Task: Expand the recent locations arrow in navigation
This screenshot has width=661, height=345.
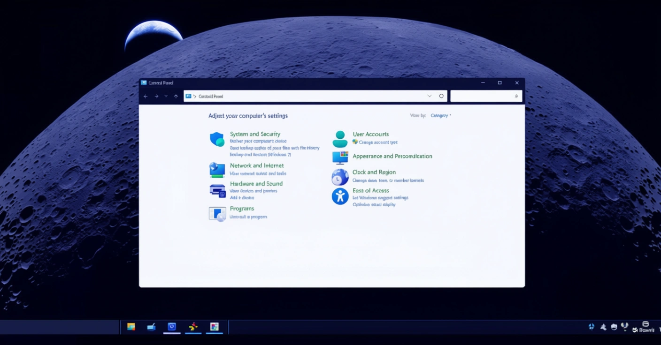Action: coord(166,96)
